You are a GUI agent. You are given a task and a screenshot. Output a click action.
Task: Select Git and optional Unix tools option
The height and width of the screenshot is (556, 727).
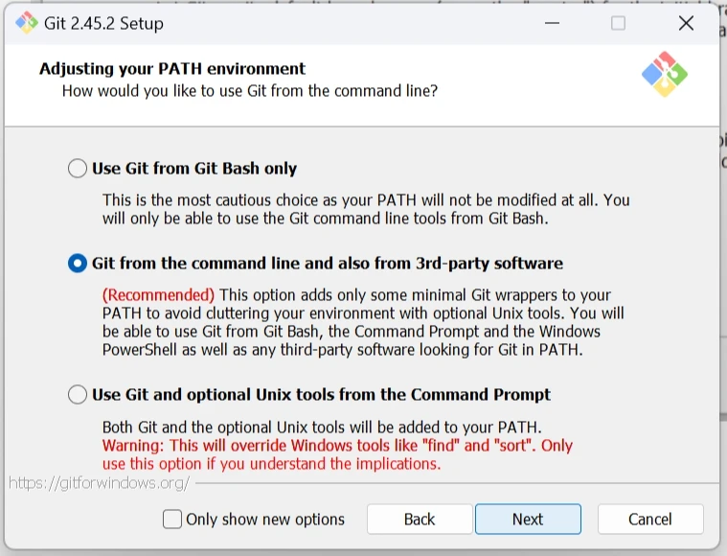[x=78, y=395]
